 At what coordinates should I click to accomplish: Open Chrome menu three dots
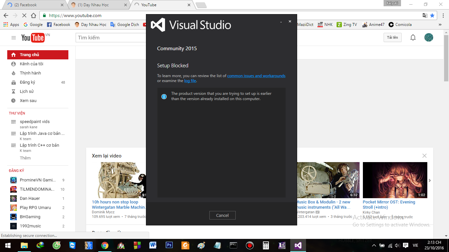click(x=442, y=15)
